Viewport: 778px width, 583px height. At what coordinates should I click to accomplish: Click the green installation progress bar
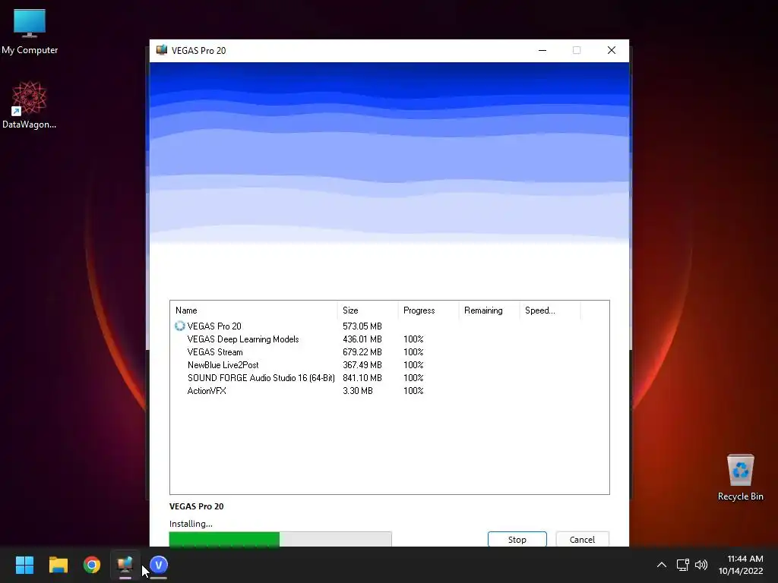(x=280, y=539)
